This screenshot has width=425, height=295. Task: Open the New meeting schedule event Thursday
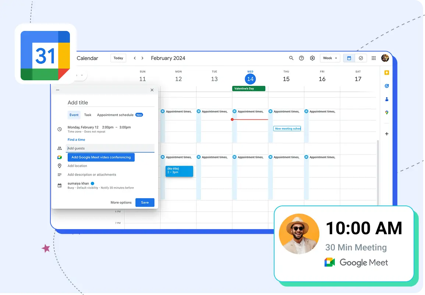(x=287, y=129)
